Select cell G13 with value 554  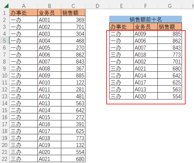point(170,96)
